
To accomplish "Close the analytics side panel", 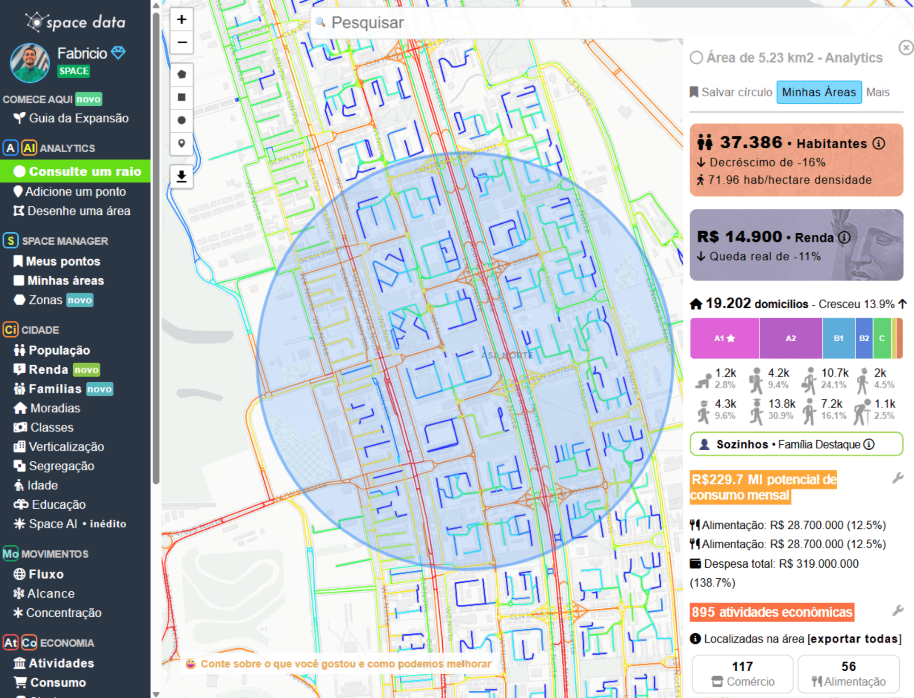I will coord(906,47).
